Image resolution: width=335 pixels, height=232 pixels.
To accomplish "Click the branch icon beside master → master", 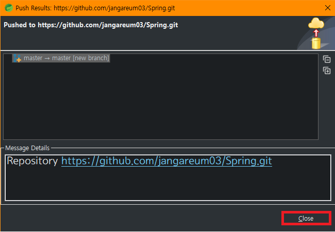I will [x=18, y=58].
